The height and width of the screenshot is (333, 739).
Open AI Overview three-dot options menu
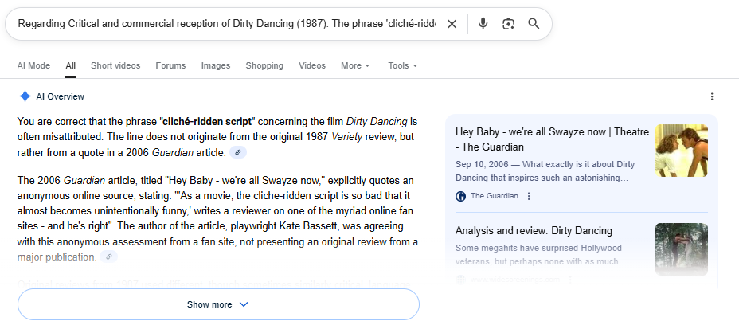tap(712, 96)
